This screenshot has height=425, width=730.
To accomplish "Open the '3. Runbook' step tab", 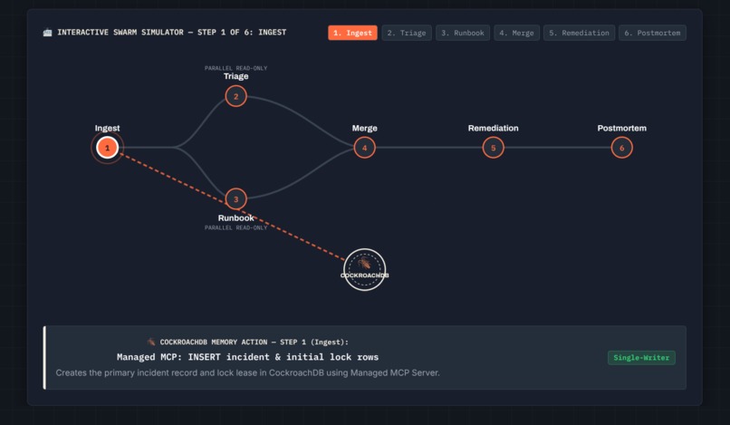I will [x=463, y=33].
